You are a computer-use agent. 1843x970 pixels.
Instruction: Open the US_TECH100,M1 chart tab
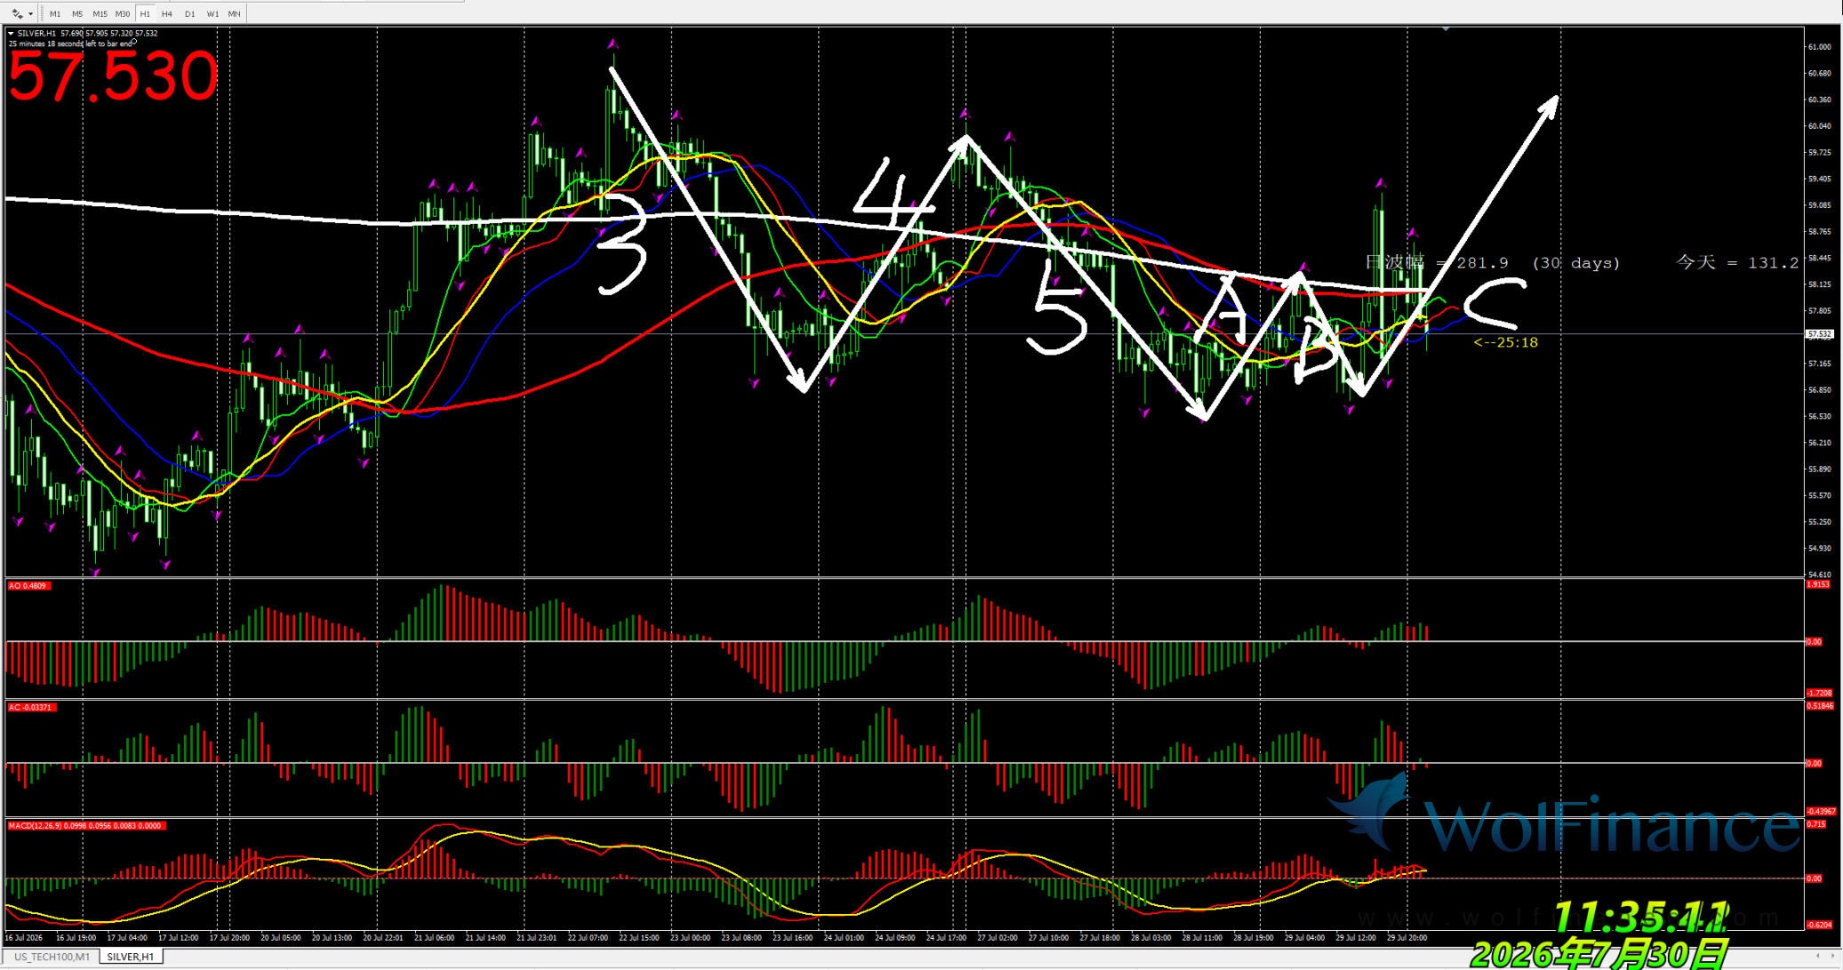point(52,957)
